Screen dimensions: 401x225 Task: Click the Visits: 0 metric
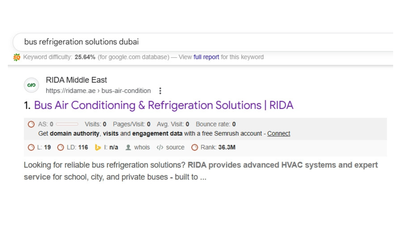(96, 124)
